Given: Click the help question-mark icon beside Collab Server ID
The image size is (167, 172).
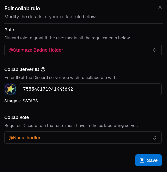Looking at the screenshot, I should pyautogui.click(x=43, y=69).
